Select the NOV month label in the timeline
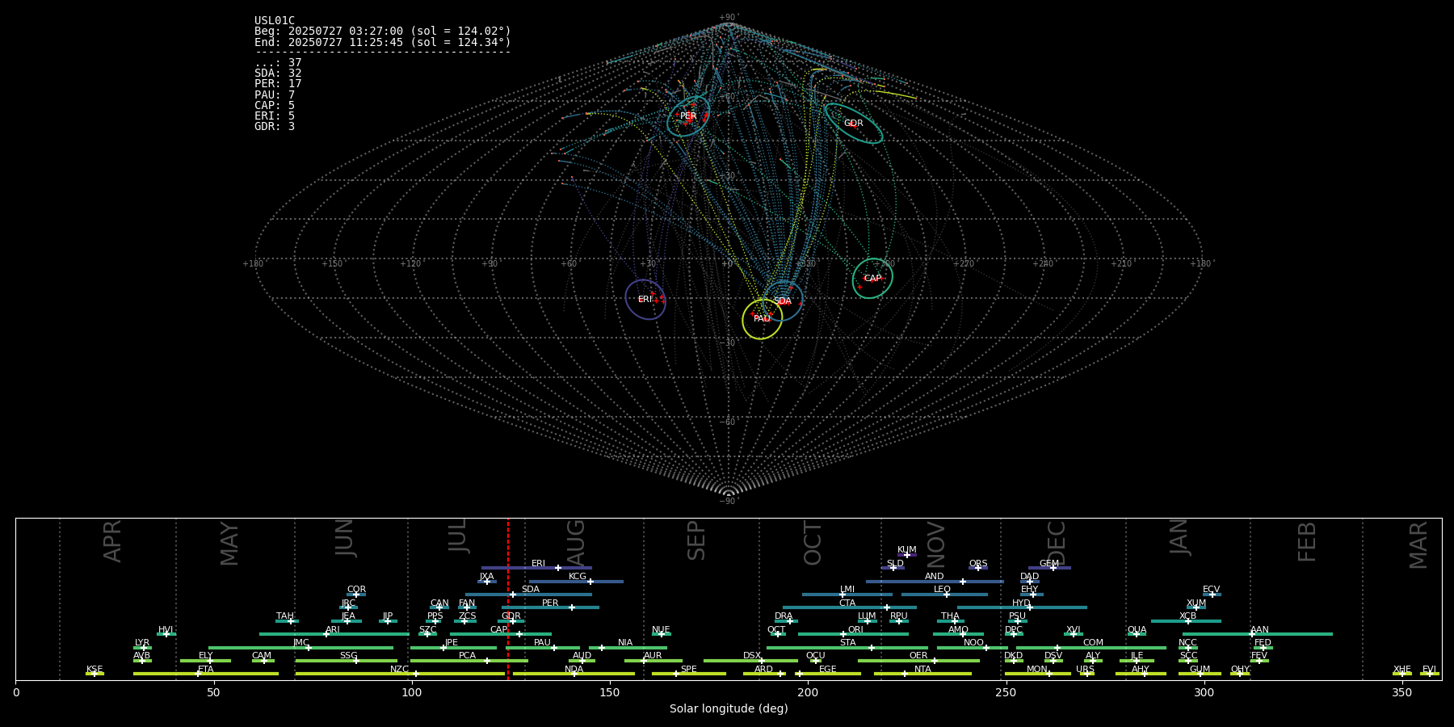Viewport: 1454px width, 727px height. pyautogui.click(x=935, y=544)
